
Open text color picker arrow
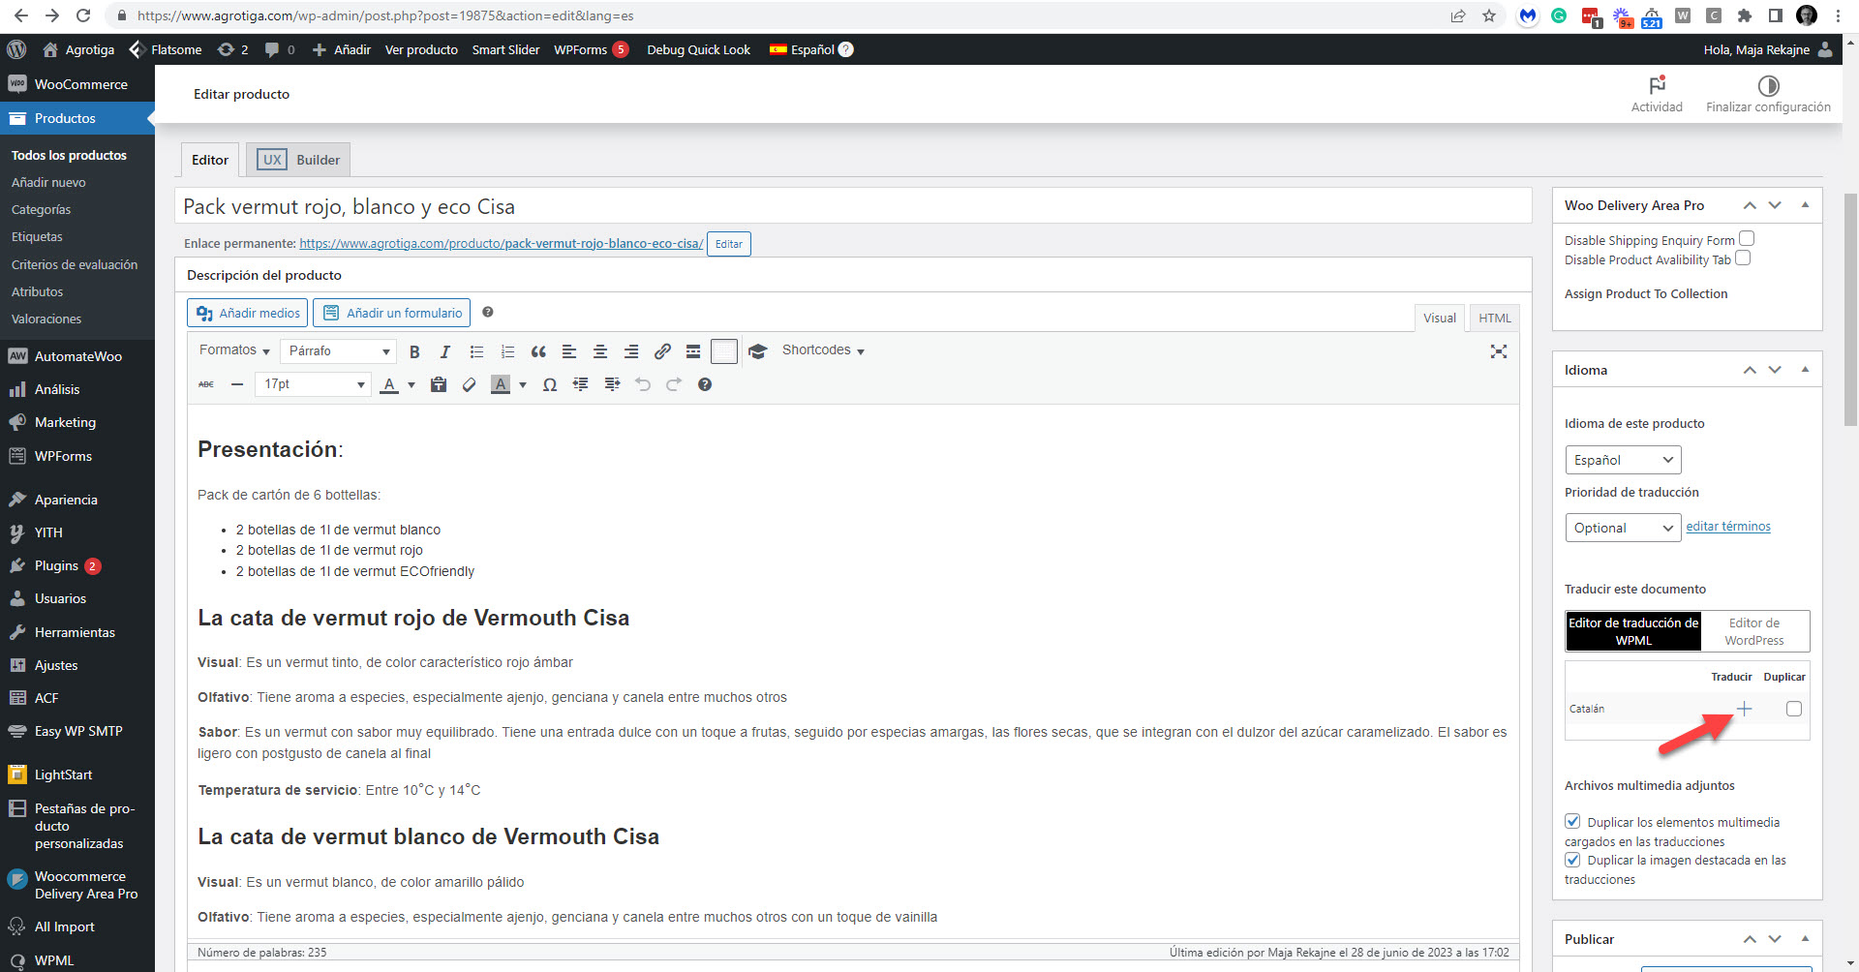(x=411, y=384)
